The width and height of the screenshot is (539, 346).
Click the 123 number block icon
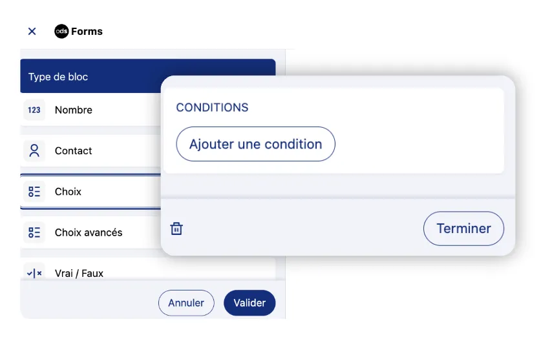point(34,110)
